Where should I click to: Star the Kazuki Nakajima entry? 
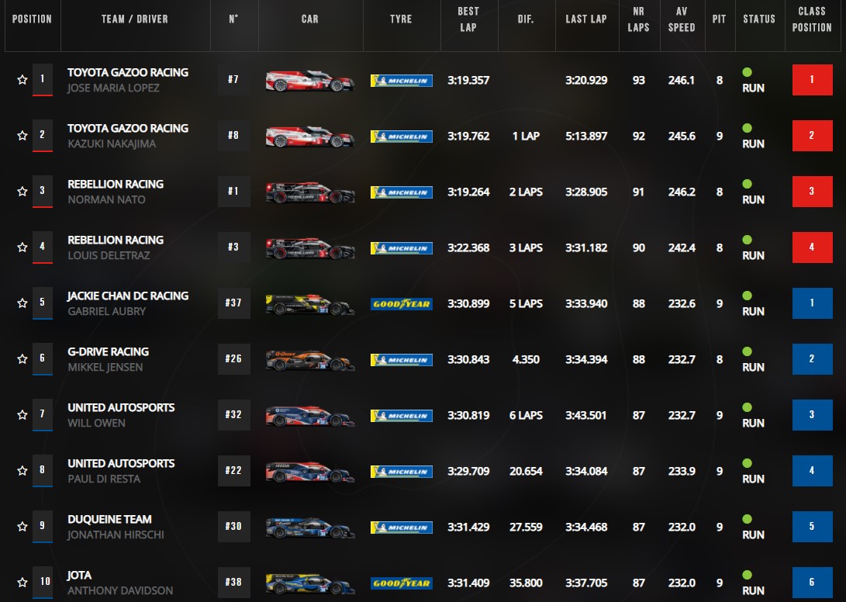coord(22,136)
